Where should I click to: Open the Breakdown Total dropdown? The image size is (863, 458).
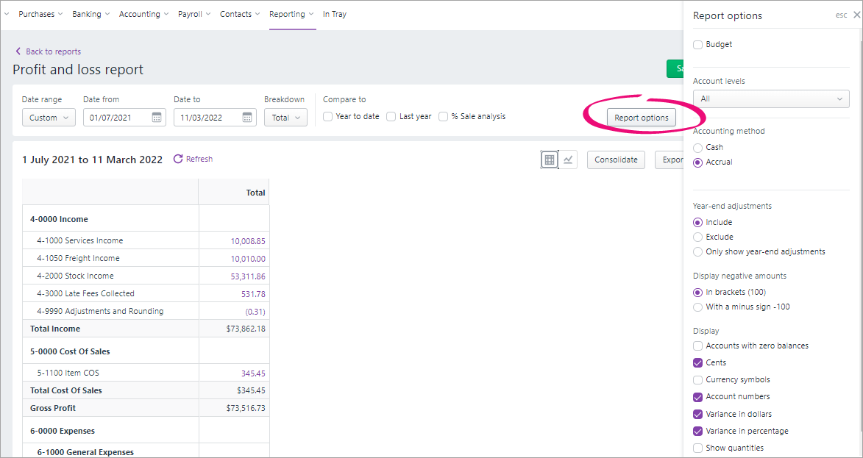tap(285, 118)
